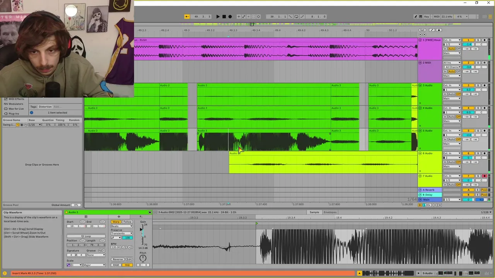495x278 pixels.
Task: Toggle purple Scale mode icon
Action: click(x=68, y=265)
